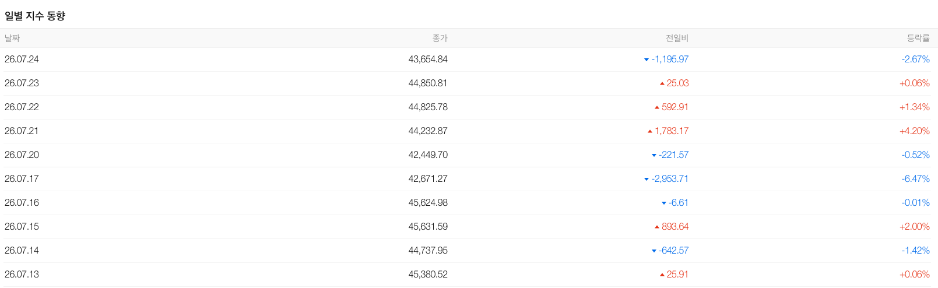
Task: Click the blue down arrow beside -642.57
Action: tap(654, 251)
